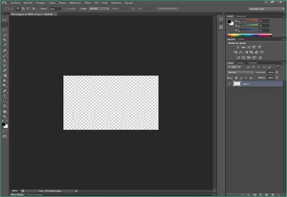This screenshot has width=287, height=197.
Task: Open the layer blend mode dropdown
Action: tap(240, 72)
